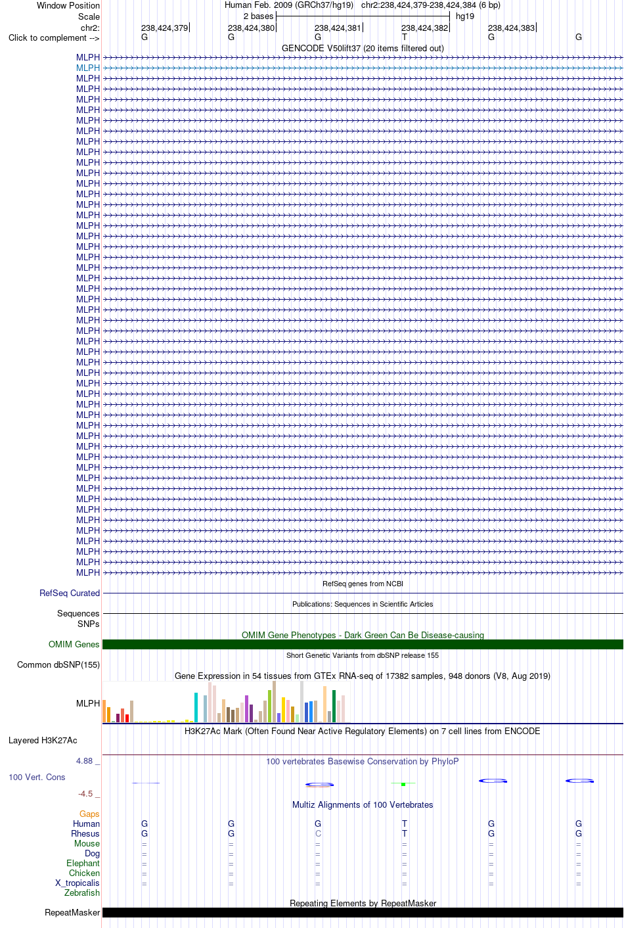Open 'Multiz Alignments of 100 Vertebrates' title
Screen dimensions: 624x928
tap(363, 804)
